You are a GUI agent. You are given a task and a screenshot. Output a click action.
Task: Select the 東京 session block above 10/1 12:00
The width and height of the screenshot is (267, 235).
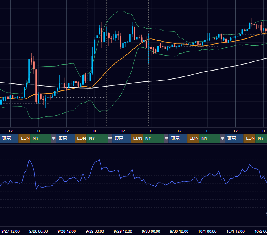pos(234,138)
